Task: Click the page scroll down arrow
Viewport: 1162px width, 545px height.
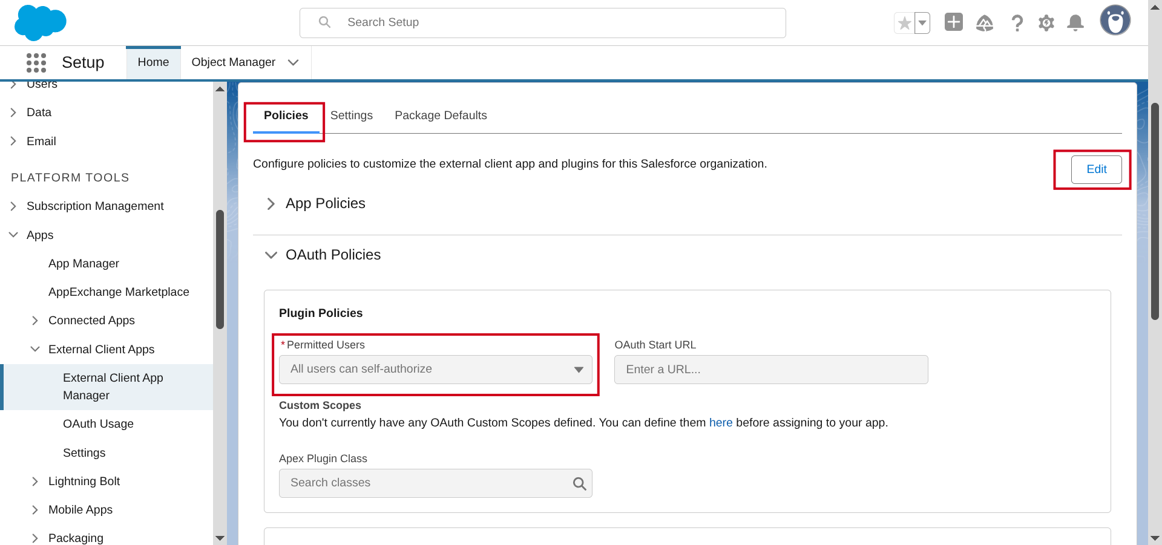Action: 1155,538
